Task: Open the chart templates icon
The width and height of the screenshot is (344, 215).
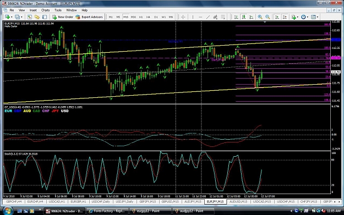Action: [313, 17]
